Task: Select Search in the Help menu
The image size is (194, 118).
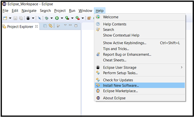Action: click(x=140, y=30)
